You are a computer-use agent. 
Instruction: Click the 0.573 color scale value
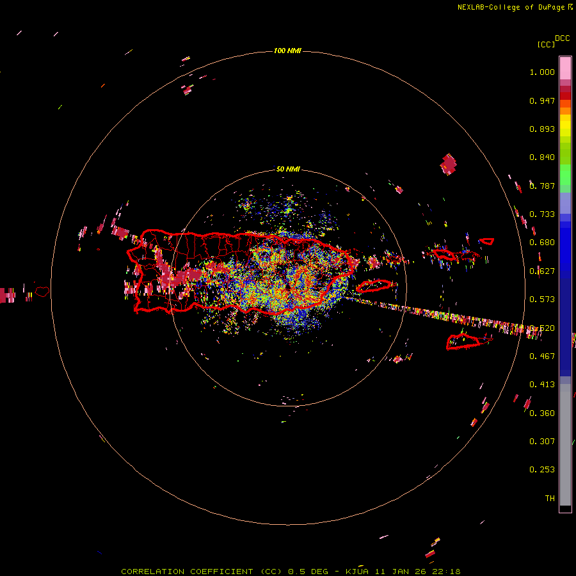tap(542, 300)
